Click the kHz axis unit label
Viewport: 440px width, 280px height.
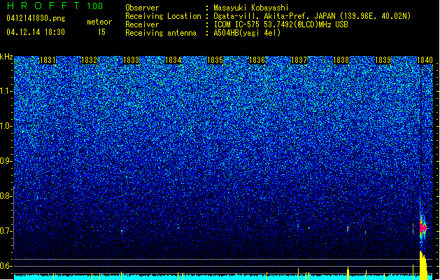(x=6, y=57)
